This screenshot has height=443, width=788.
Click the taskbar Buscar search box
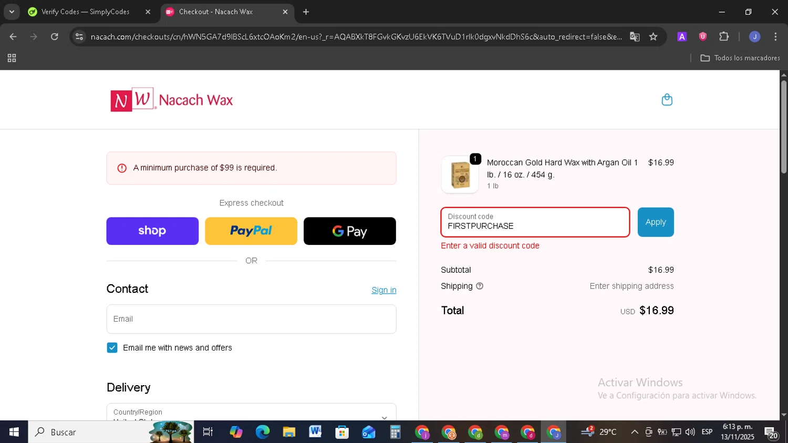click(x=111, y=432)
